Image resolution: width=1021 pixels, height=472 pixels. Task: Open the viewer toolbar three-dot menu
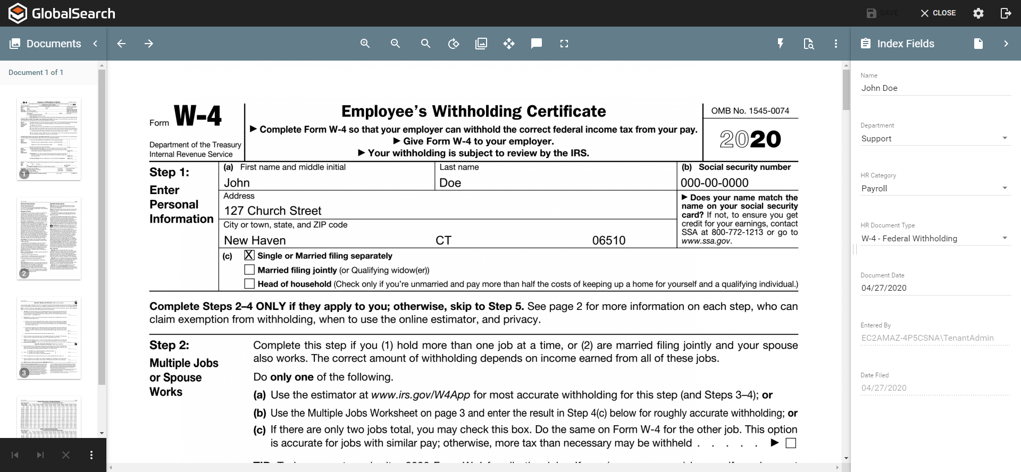tap(836, 44)
